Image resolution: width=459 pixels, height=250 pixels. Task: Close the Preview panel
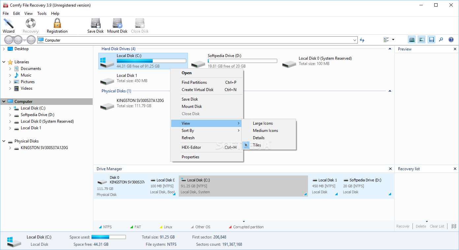pyautogui.click(x=455, y=49)
